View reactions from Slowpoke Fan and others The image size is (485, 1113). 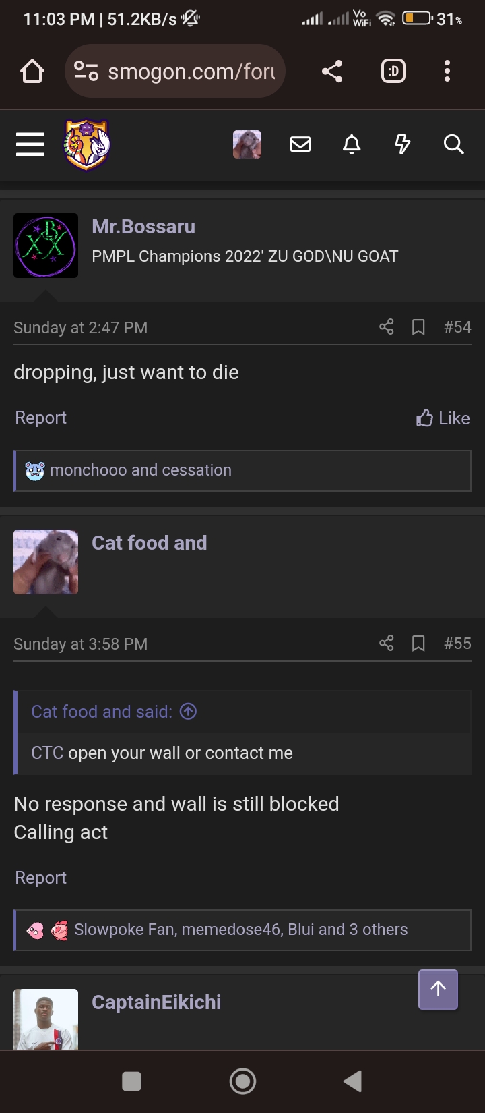[x=240, y=930]
